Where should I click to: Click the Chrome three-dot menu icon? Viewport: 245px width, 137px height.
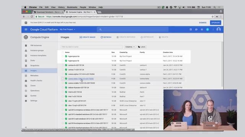pos(221,17)
